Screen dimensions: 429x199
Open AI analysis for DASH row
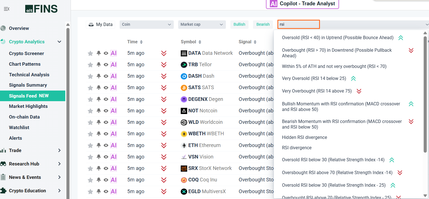(x=113, y=76)
